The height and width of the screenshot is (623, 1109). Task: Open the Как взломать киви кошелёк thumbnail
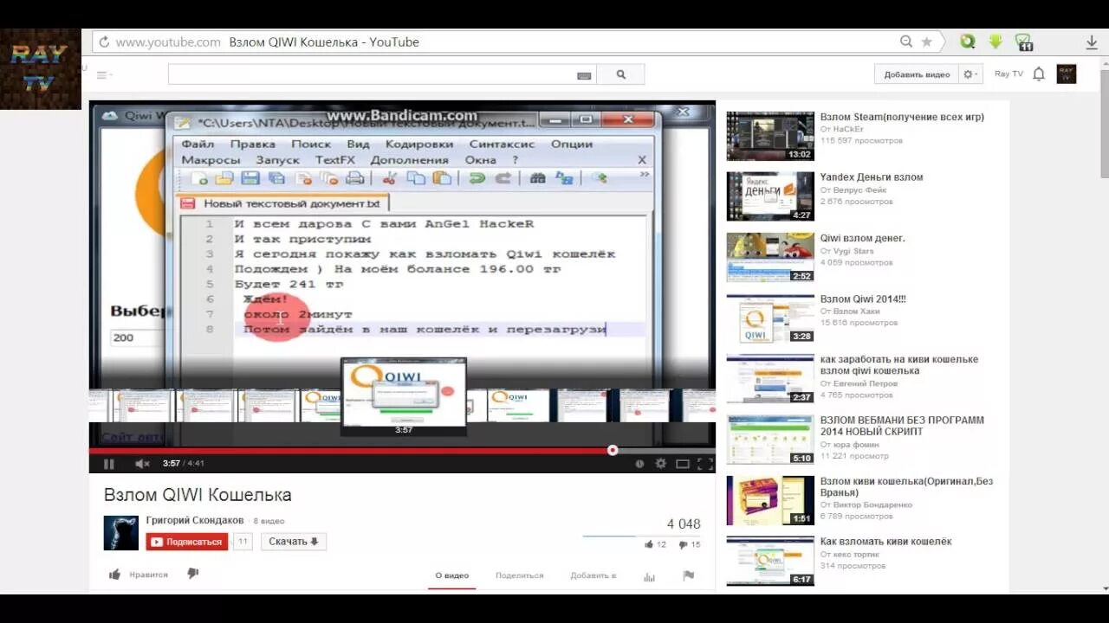click(770, 561)
